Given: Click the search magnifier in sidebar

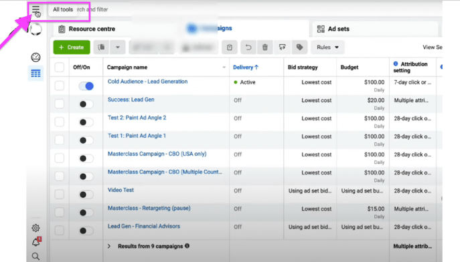Looking at the screenshot, I should pyautogui.click(x=35, y=257).
